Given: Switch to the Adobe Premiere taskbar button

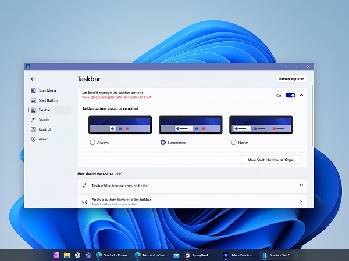Looking at the screenshot, I should click(x=240, y=255).
